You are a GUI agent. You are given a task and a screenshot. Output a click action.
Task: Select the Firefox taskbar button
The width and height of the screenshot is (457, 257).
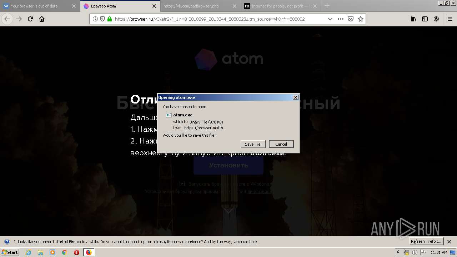[x=89, y=252]
